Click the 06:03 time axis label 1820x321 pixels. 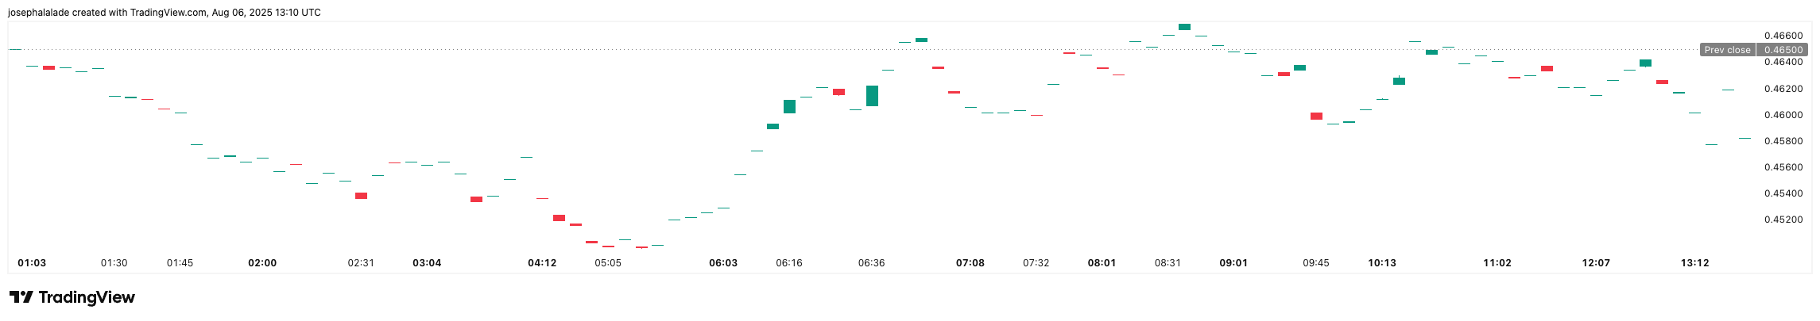(x=723, y=263)
